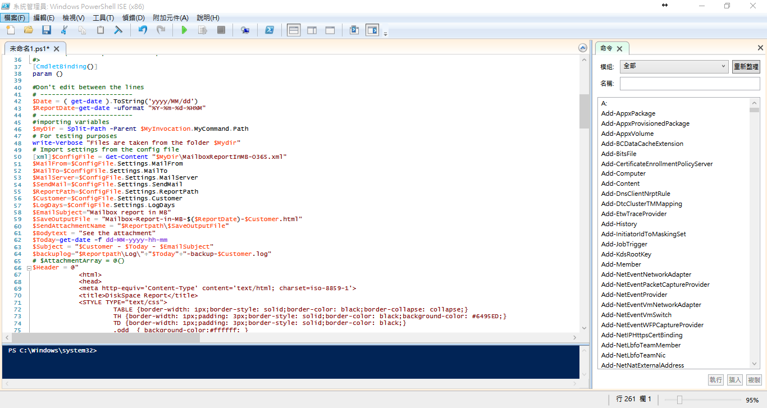Click the Open script folder icon

click(28, 30)
